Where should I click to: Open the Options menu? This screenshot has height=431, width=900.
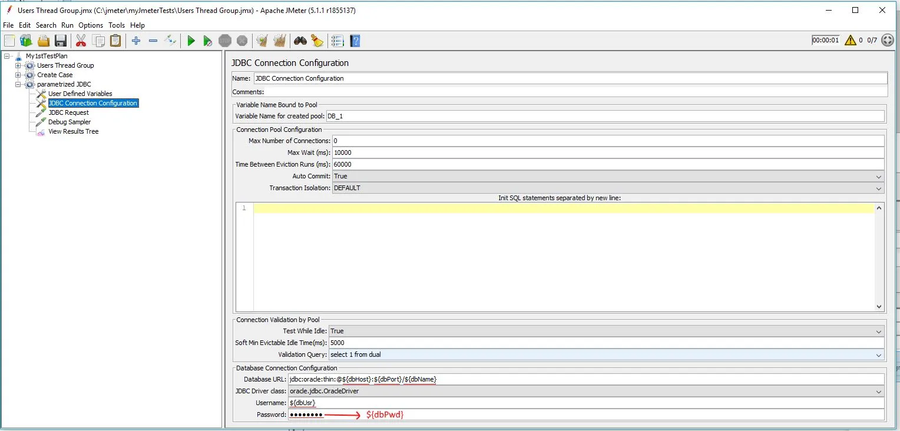(91, 25)
